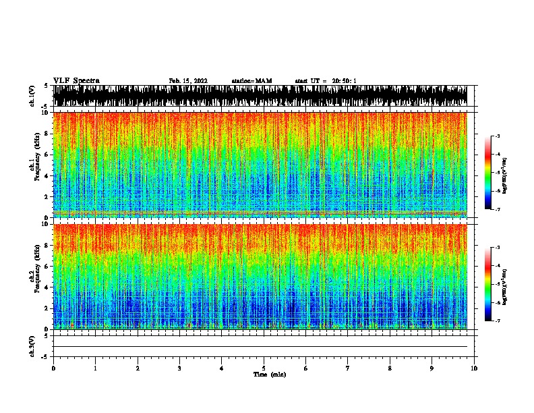Click the "-3" label on ch.1 color bar
The width and height of the screenshot is (534, 413).
point(497,136)
